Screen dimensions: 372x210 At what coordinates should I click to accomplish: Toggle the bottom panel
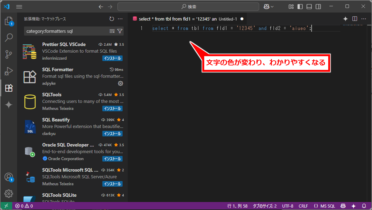(x=309, y=7)
